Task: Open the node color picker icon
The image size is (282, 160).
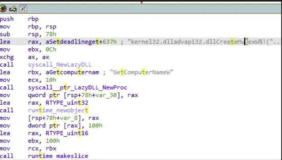Action: pyautogui.click(x=3, y=8)
